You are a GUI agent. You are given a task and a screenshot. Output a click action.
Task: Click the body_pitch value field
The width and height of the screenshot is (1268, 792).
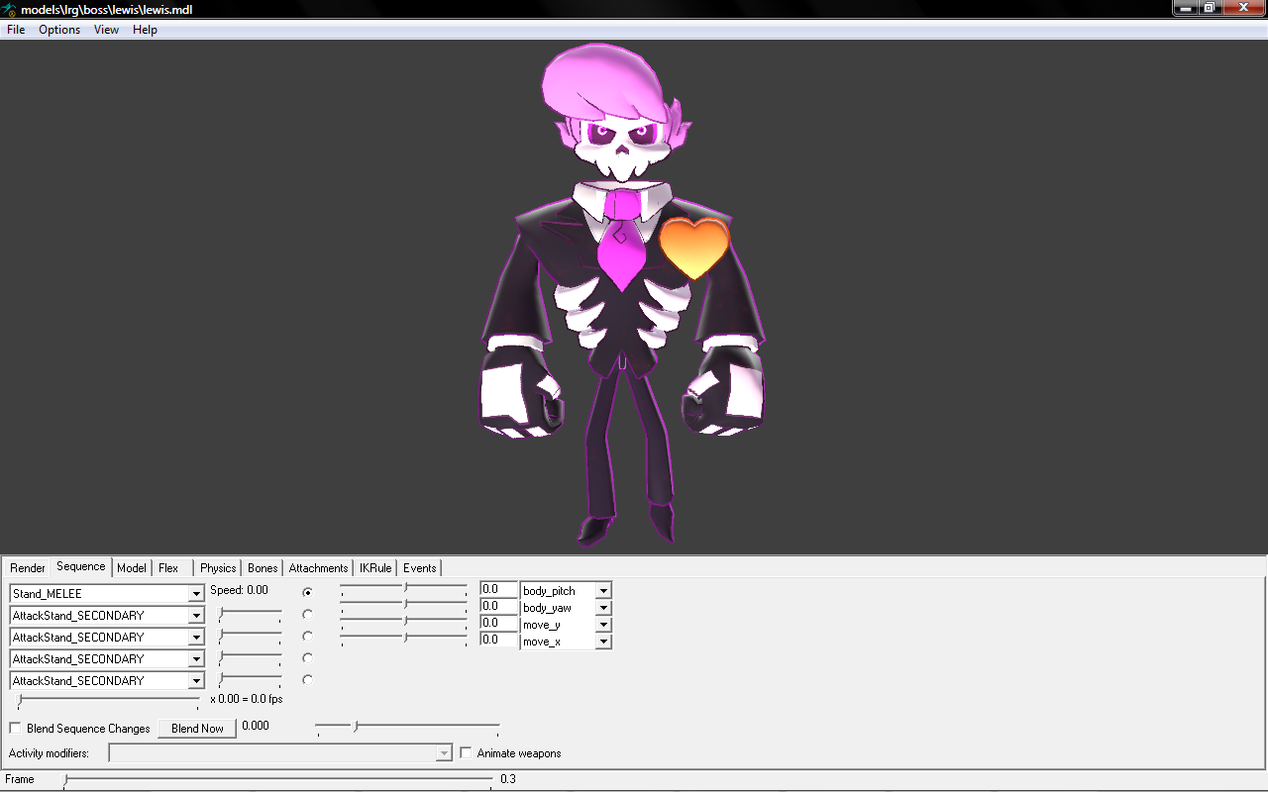pyautogui.click(x=499, y=590)
